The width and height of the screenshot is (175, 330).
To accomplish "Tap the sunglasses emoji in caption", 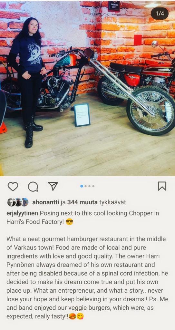I will coord(69,222).
